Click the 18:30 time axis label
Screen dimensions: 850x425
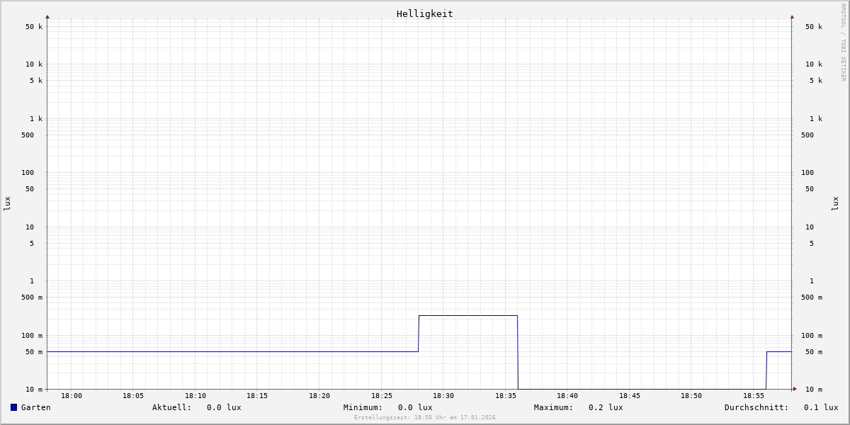click(x=443, y=396)
